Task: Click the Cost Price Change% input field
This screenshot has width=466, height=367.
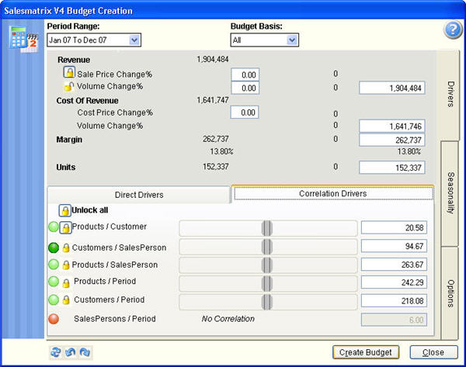Action: click(x=244, y=113)
